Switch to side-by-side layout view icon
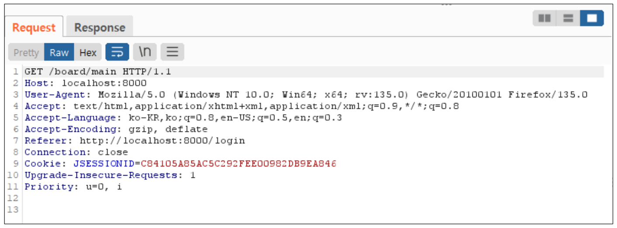617x228 pixels. 544,18
